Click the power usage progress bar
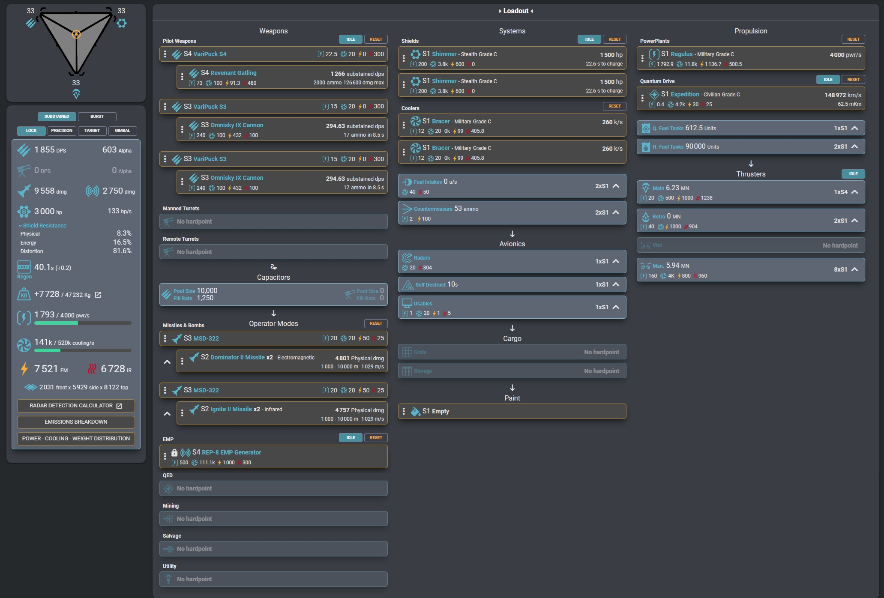 point(83,323)
